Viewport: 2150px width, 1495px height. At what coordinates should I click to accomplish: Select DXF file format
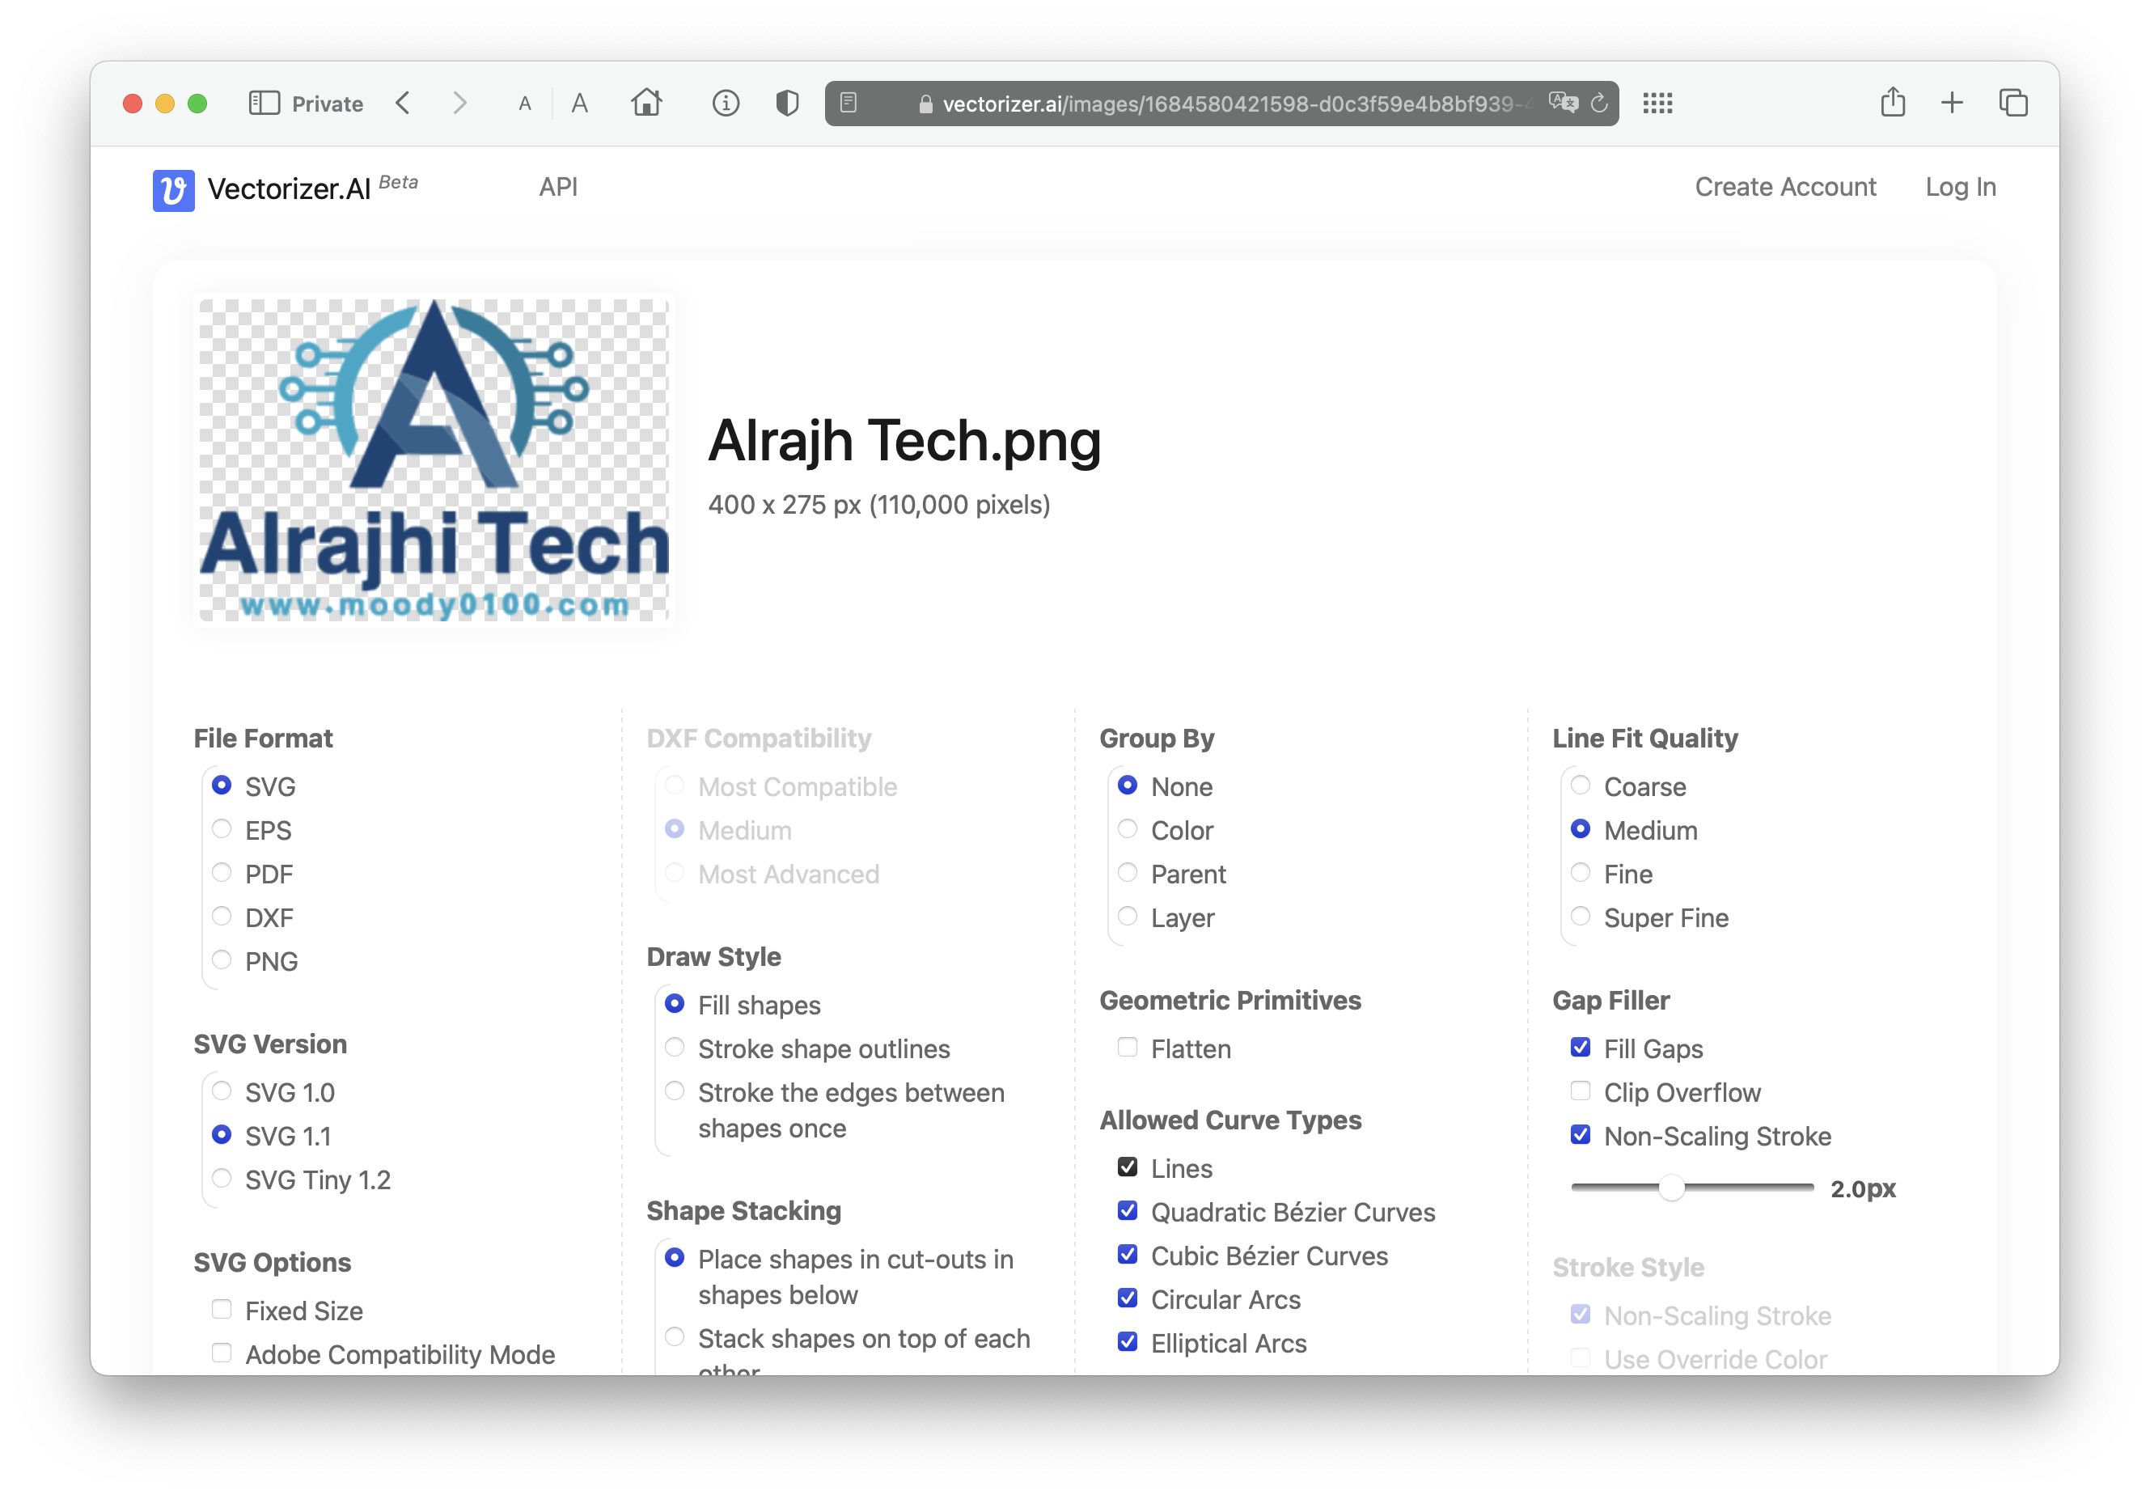point(222,916)
